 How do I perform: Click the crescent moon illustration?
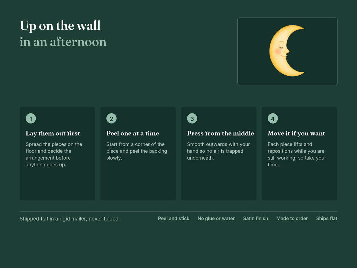pyautogui.click(x=287, y=51)
